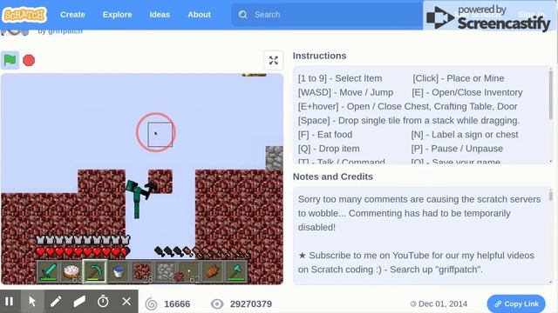Click the Instructions heading
This screenshot has width=558, height=313.
(x=320, y=56)
